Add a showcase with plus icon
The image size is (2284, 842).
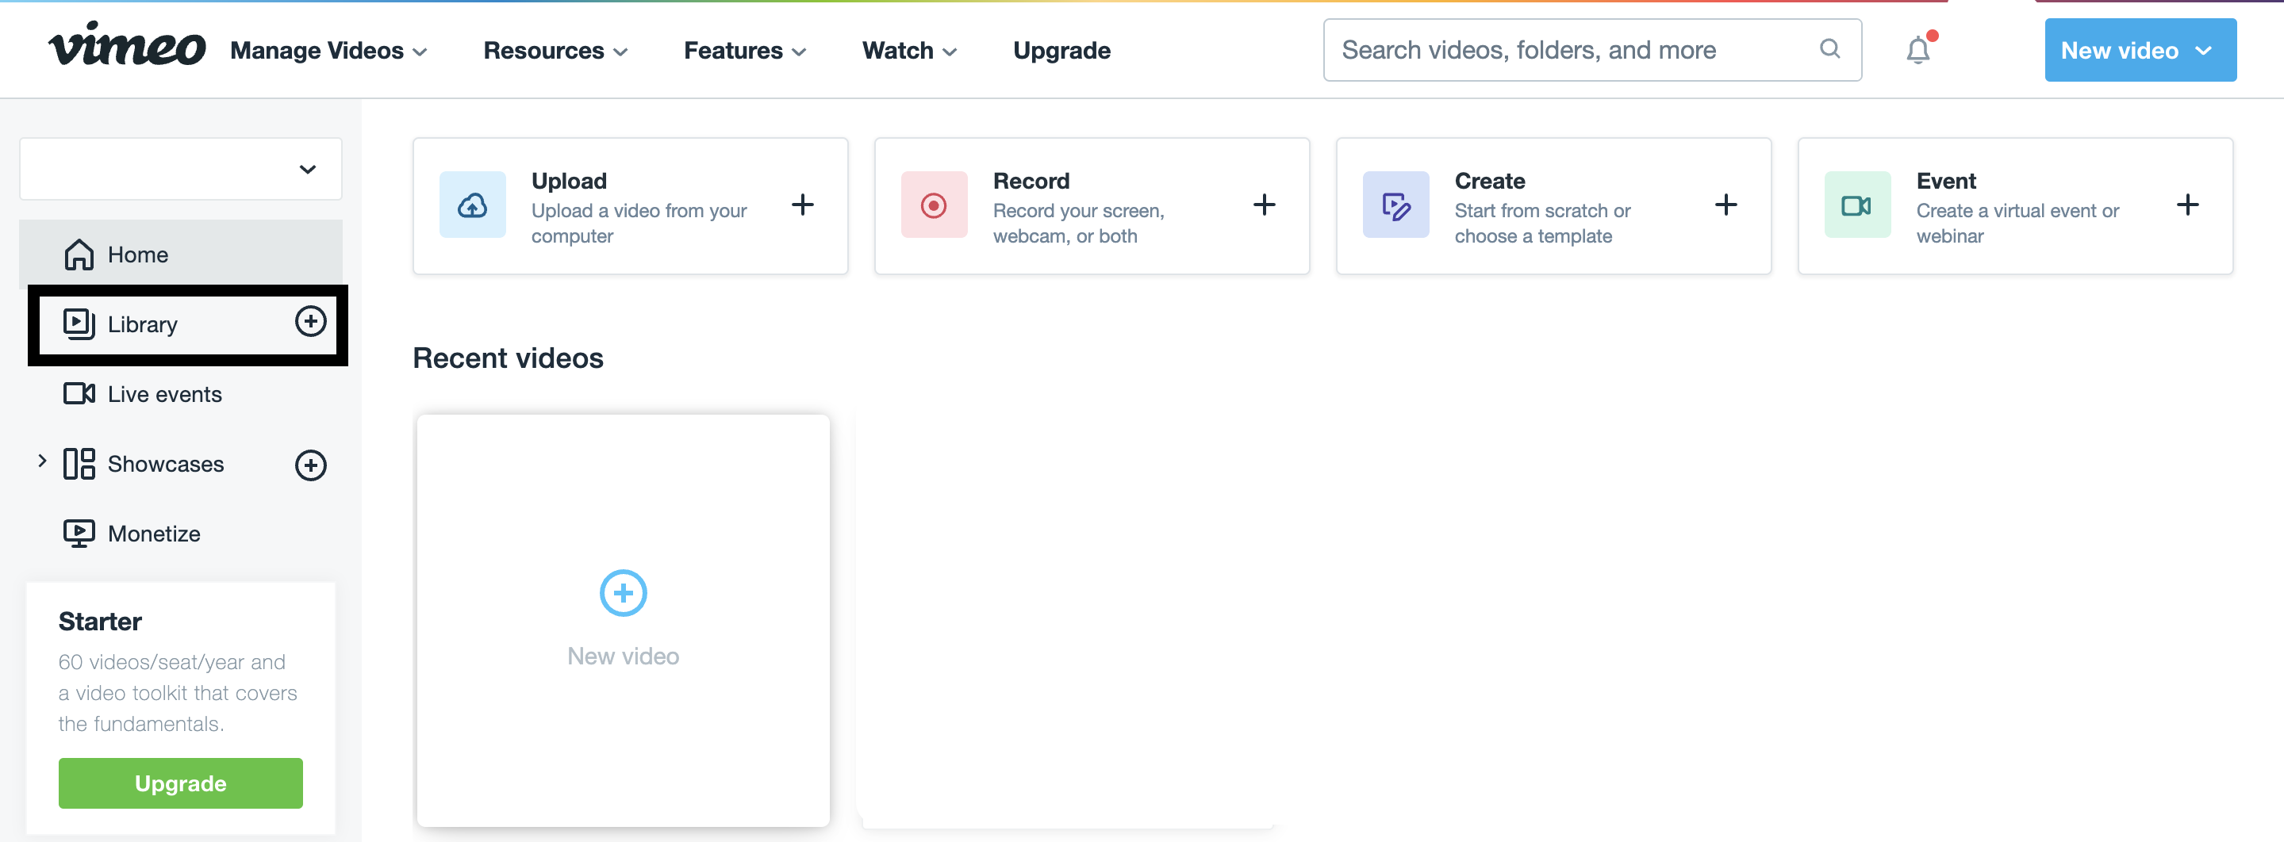point(310,465)
